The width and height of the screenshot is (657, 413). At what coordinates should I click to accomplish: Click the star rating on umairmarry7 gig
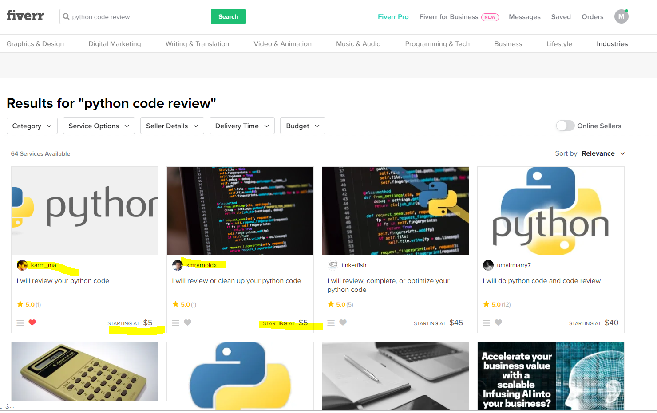click(497, 304)
